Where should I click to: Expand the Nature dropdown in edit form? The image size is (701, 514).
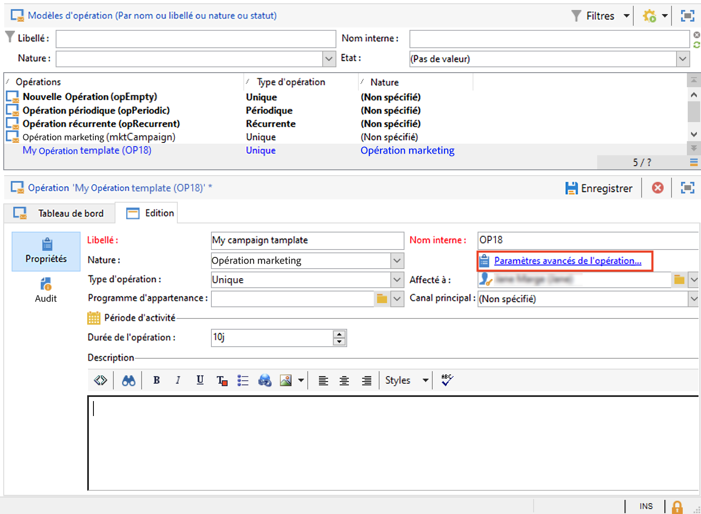click(x=397, y=261)
